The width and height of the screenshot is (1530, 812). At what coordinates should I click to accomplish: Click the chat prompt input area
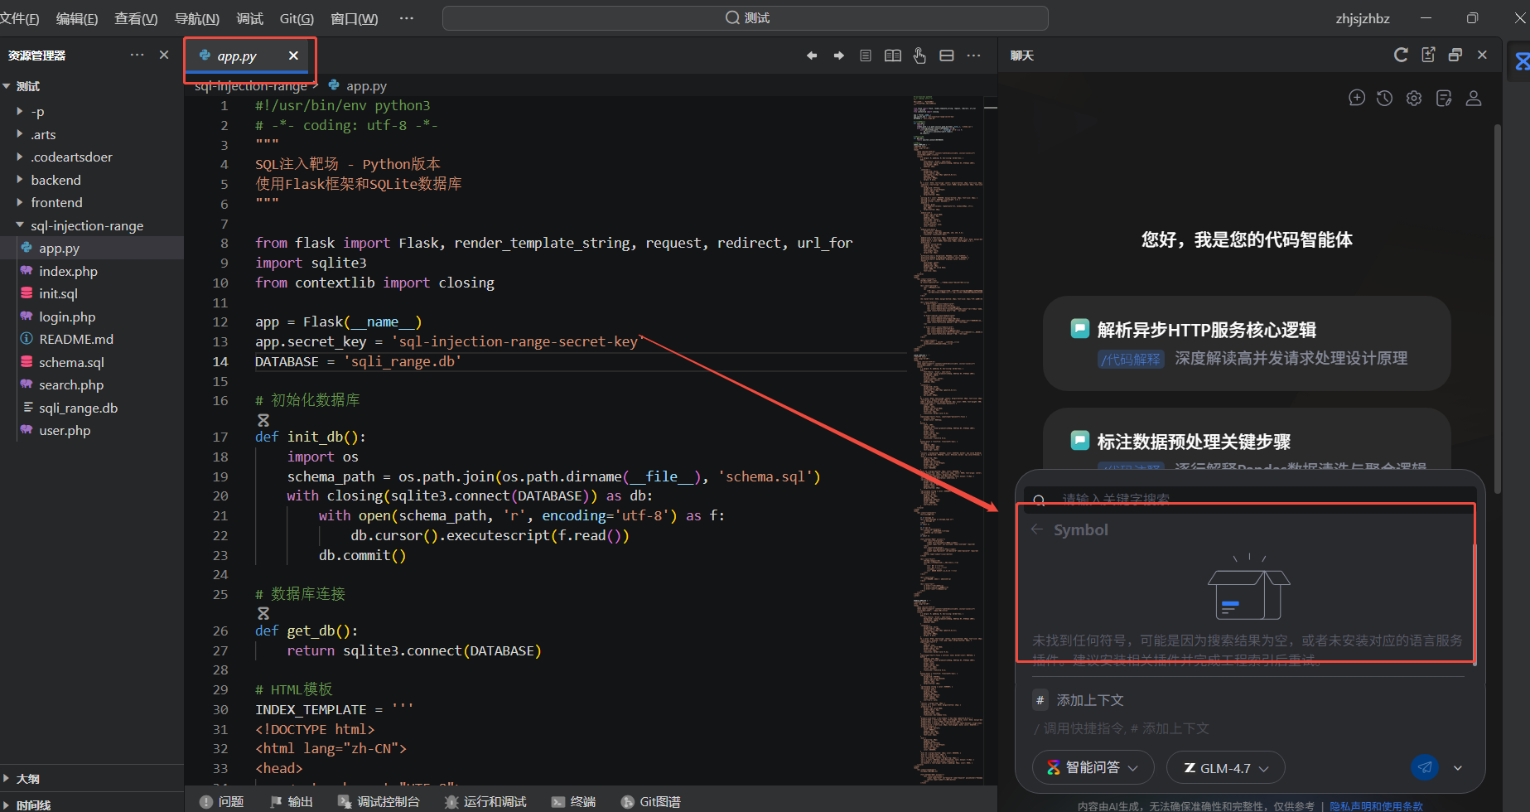[x=1249, y=728]
